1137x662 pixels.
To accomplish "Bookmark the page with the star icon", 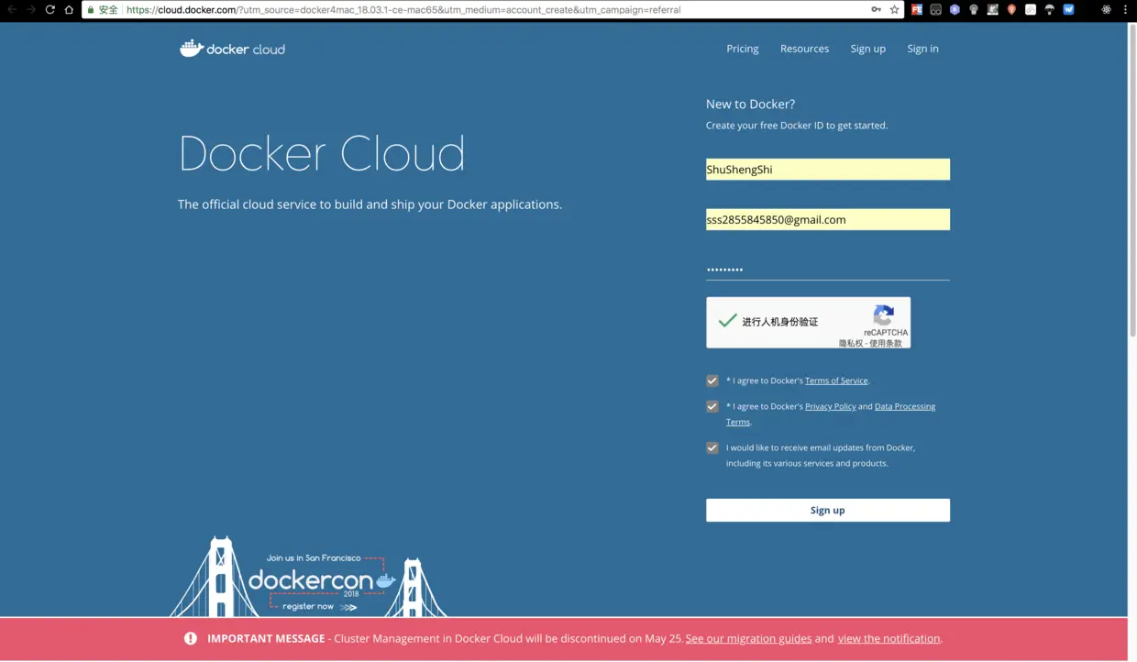I will click(895, 9).
